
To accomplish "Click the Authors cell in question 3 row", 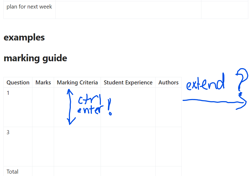I will [x=168, y=146].
